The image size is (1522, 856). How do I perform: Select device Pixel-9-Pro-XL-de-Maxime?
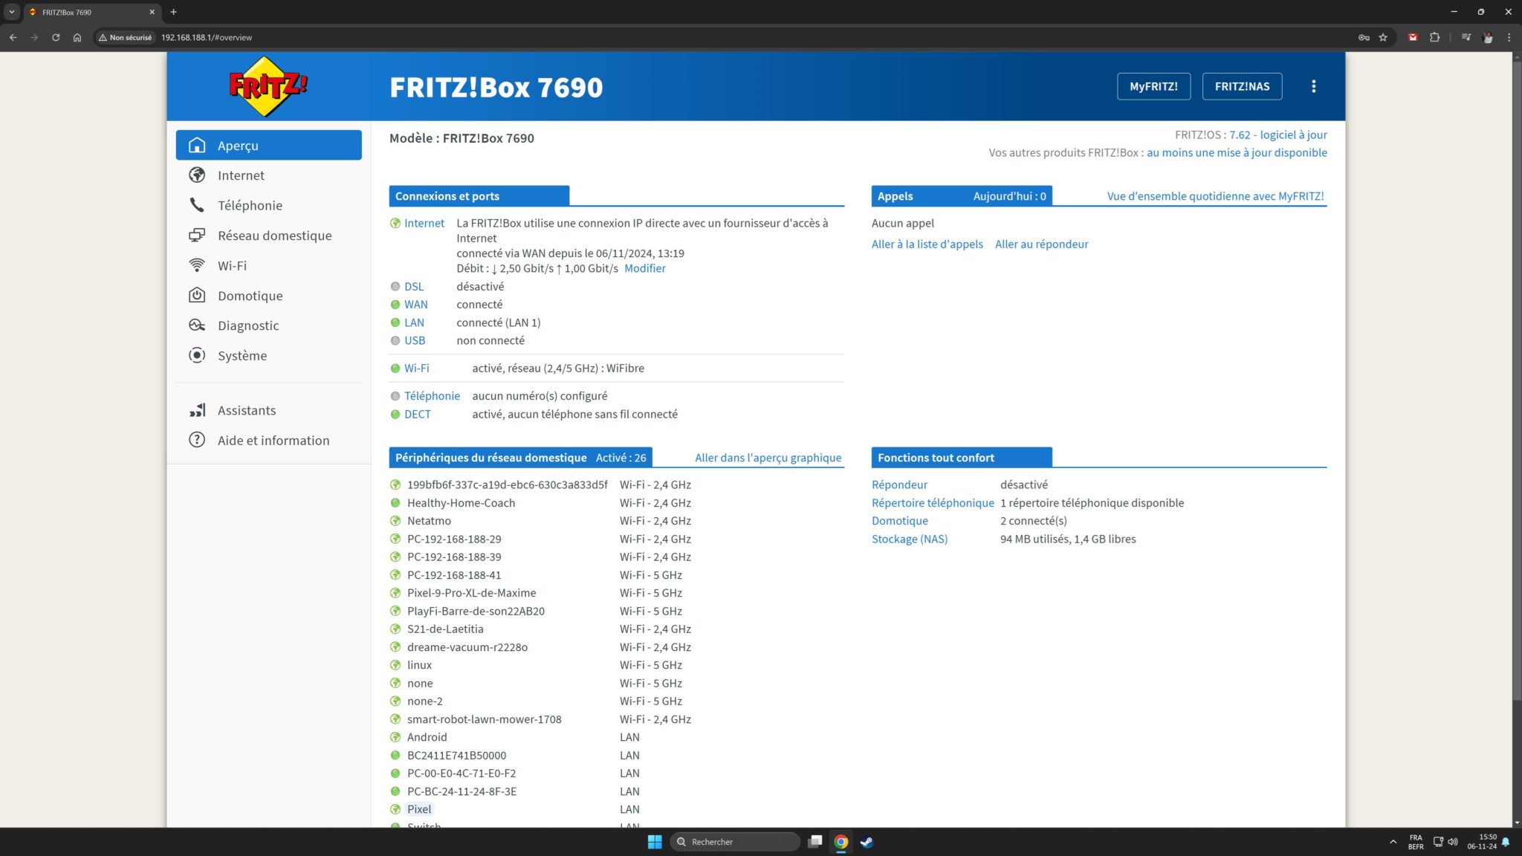(x=471, y=593)
